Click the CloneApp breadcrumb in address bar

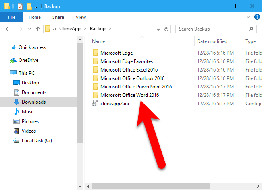tap(70, 29)
